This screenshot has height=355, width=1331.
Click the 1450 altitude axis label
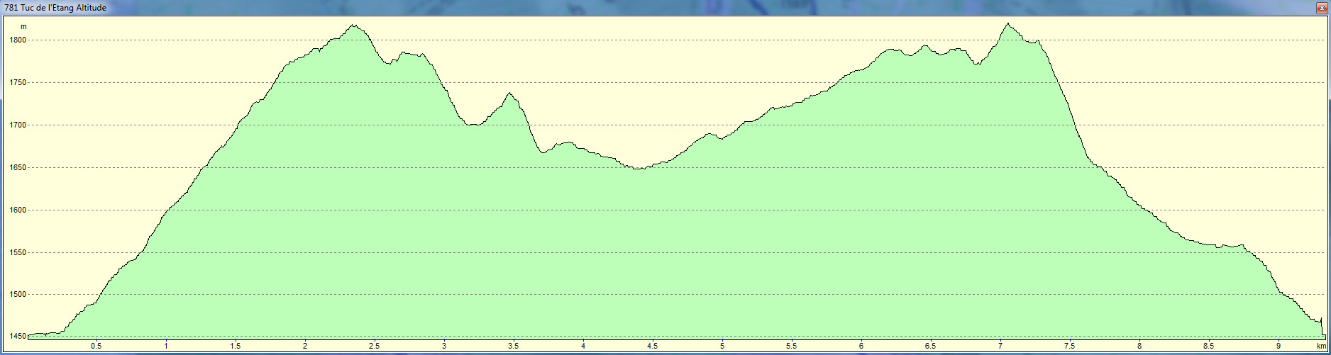[x=18, y=336]
